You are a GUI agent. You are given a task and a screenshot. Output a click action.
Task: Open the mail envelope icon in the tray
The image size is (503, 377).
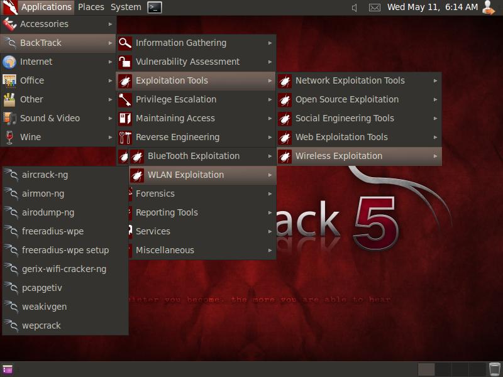pos(374,8)
